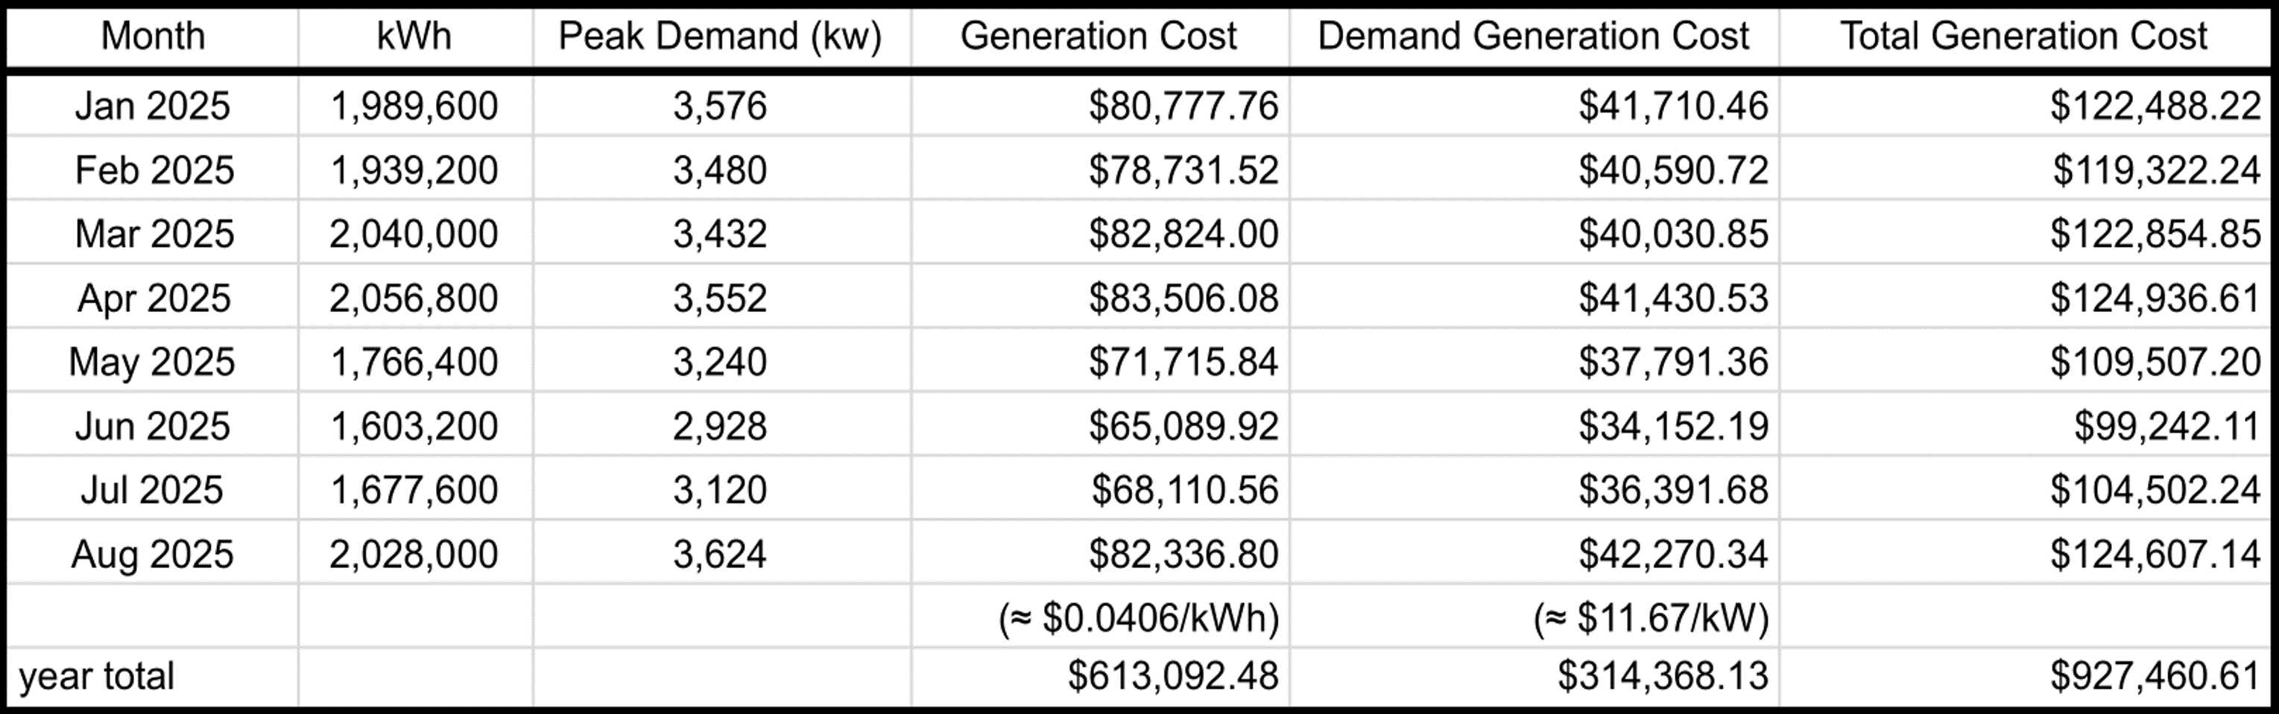Select the Jul 2025 row label
The image size is (2279, 714).
152,491
